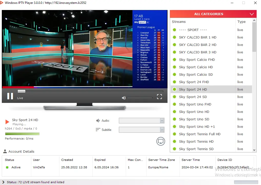This screenshot has width=261, height=185.
Task: Select SKY CALCIO BAR 3 HD stream
Action: point(211,52)
